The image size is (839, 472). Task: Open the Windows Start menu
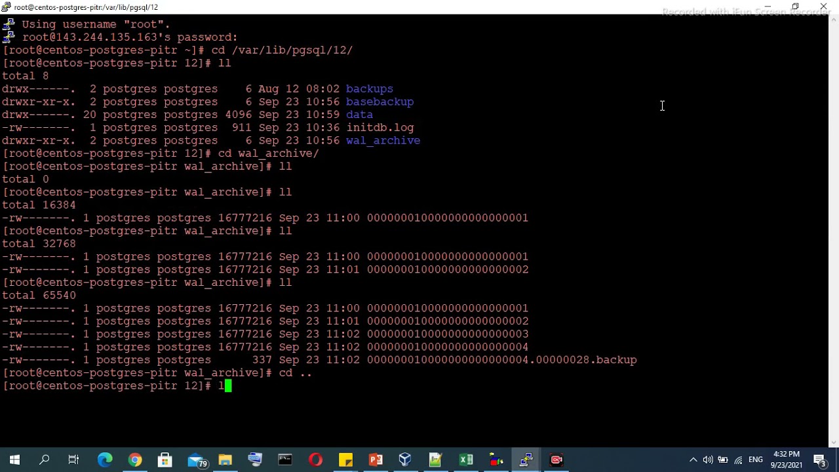[14, 460]
